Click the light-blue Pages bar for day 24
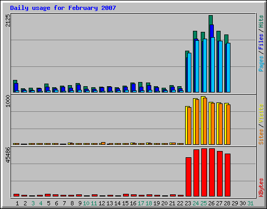This screenshot has width=267, height=209. click(x=197, y=66)
